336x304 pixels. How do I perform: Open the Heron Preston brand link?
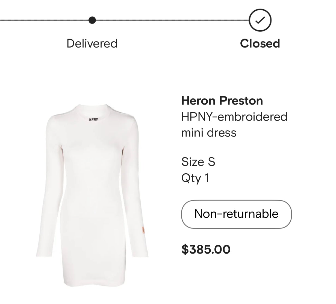point(222,101)
